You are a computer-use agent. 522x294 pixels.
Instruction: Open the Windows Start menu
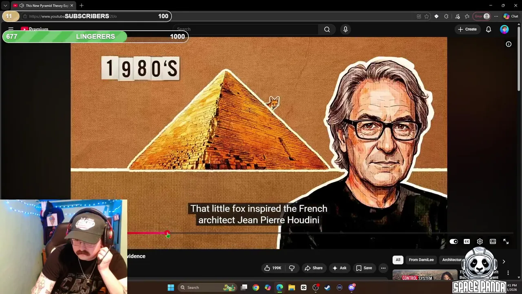(171, 287)
